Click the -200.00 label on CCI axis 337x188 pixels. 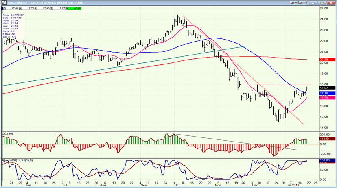[324, 154]
